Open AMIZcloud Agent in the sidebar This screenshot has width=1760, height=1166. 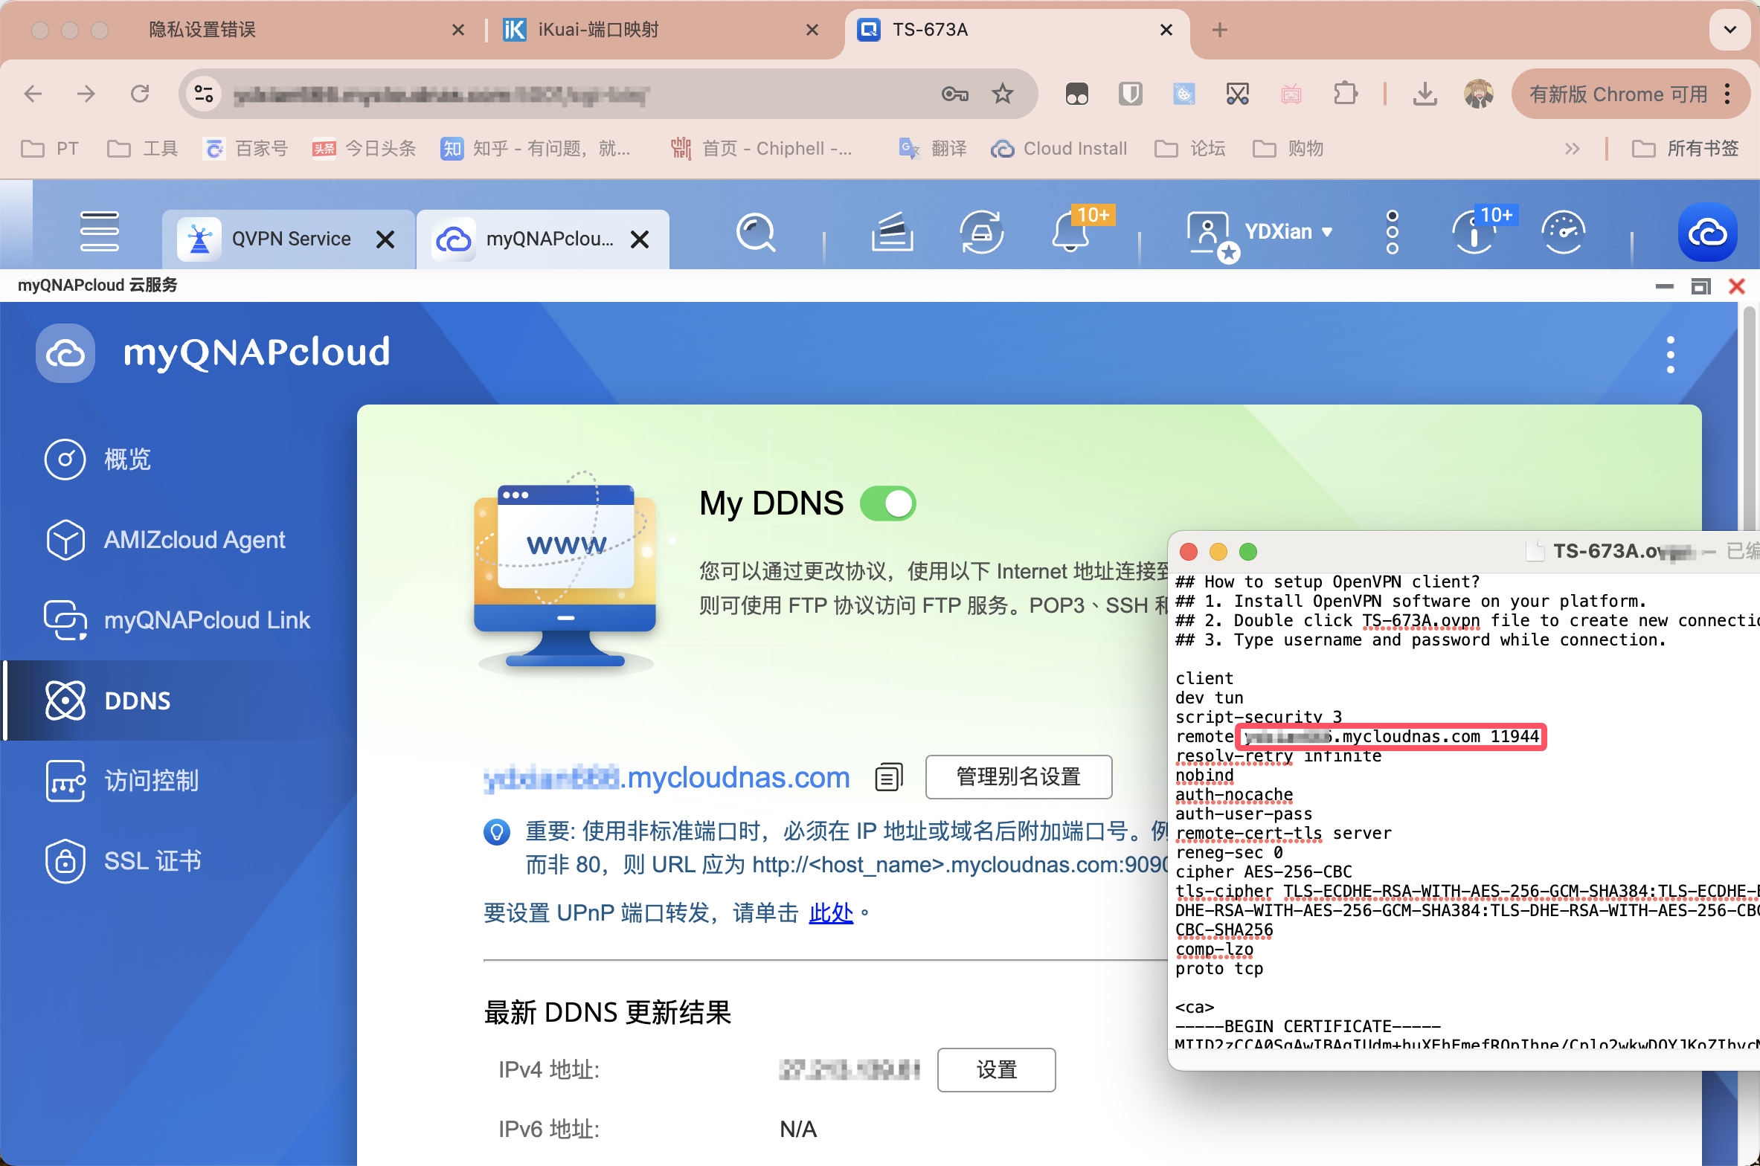[179, 540]
